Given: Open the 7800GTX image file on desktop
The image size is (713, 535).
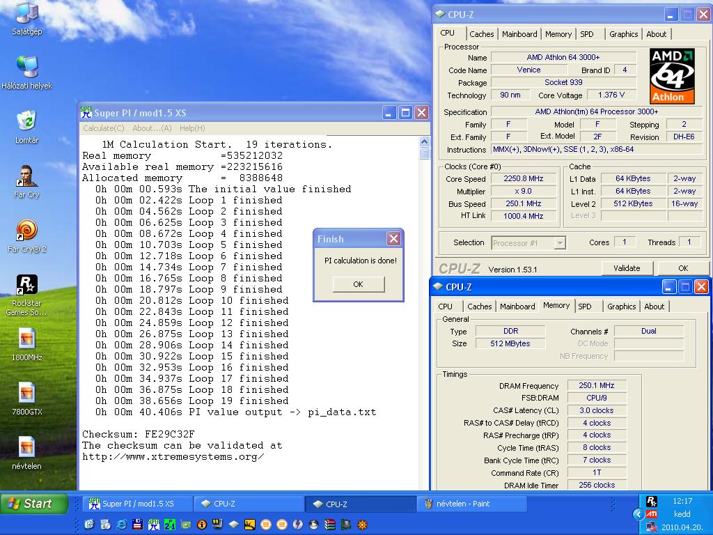Looking at the screenshot, I should point(26,398).
